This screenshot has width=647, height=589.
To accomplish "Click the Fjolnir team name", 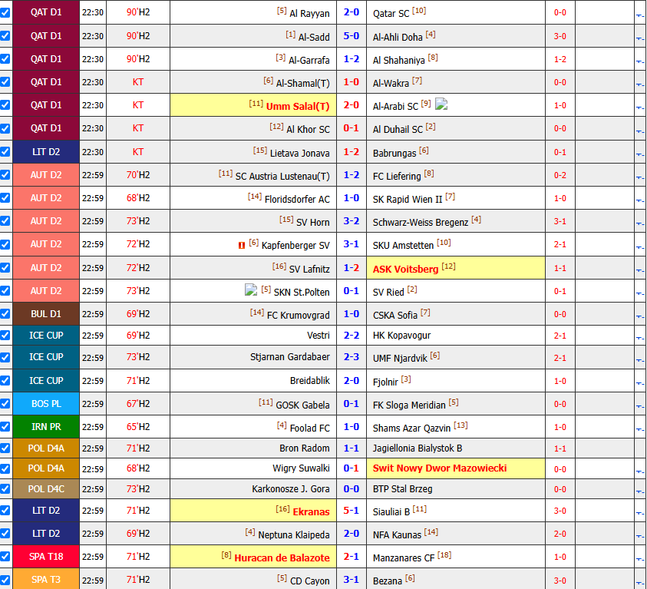I will click(x=385, y=382).
